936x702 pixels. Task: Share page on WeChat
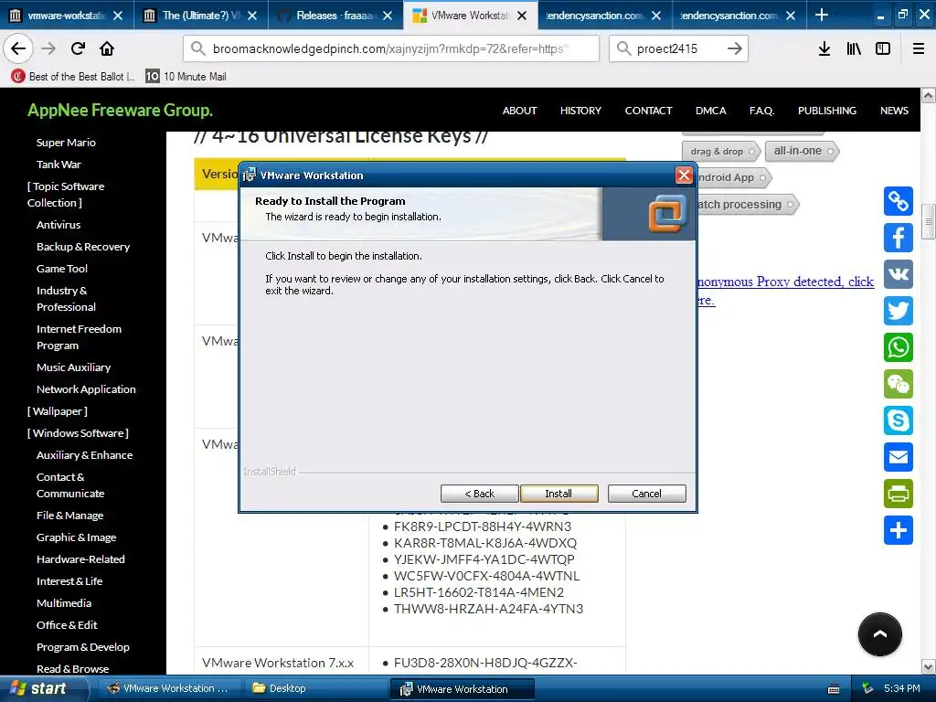pyautogui.click(x=899, y=384)
